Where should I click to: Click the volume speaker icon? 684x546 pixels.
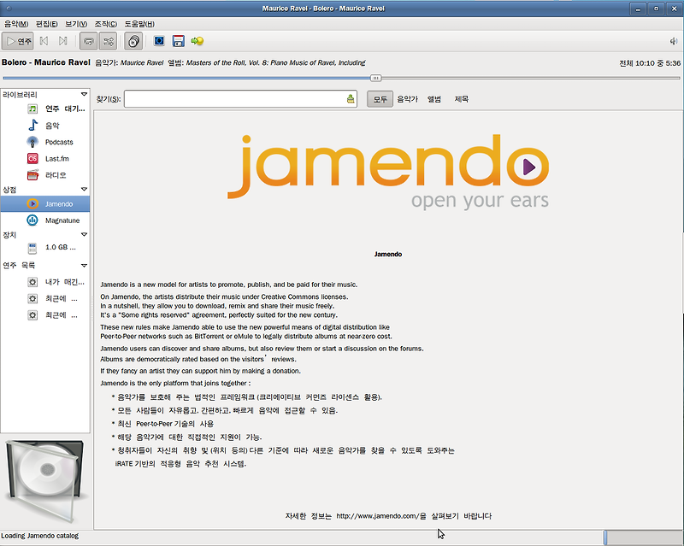click(674, 41)
